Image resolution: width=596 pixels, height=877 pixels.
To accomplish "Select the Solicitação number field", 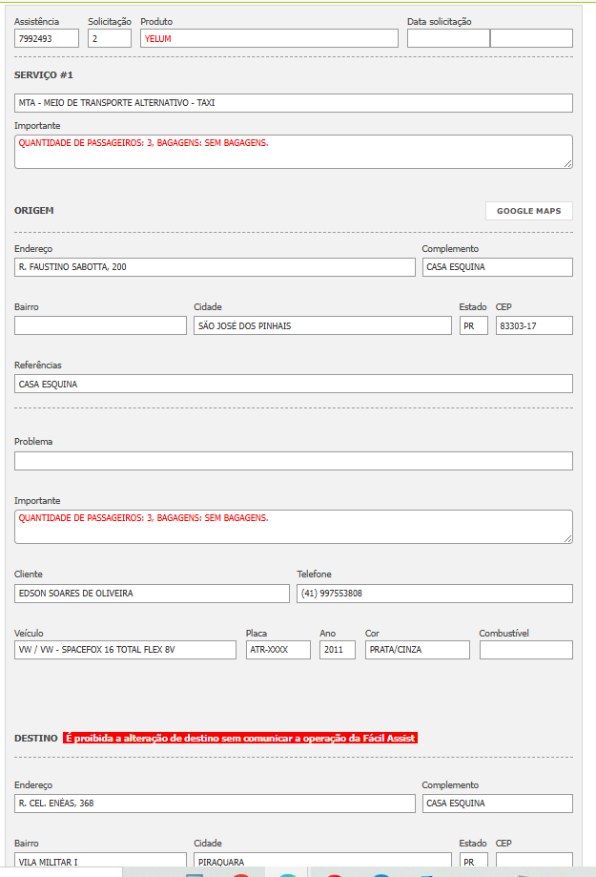I will pos(109,38).
